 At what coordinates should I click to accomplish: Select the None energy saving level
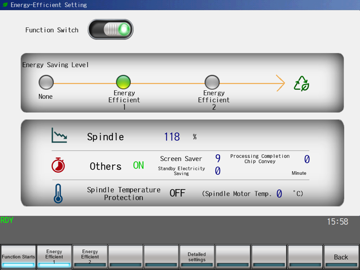point(46,82)
